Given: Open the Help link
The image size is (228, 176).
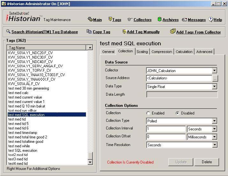Looking at the screenshot, I should [x=218, y=20].
